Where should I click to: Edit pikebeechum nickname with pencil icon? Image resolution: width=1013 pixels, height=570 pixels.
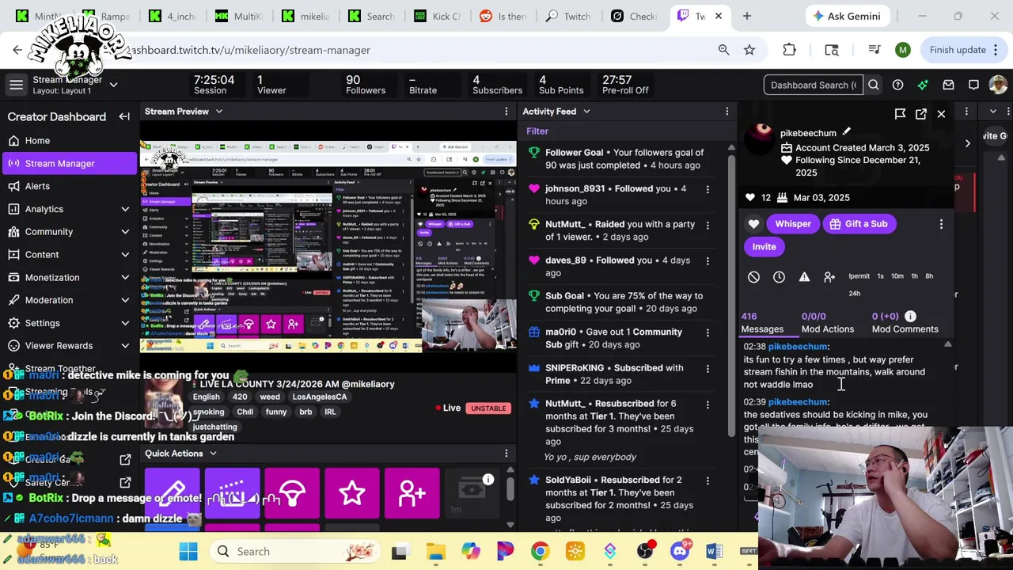846,132
